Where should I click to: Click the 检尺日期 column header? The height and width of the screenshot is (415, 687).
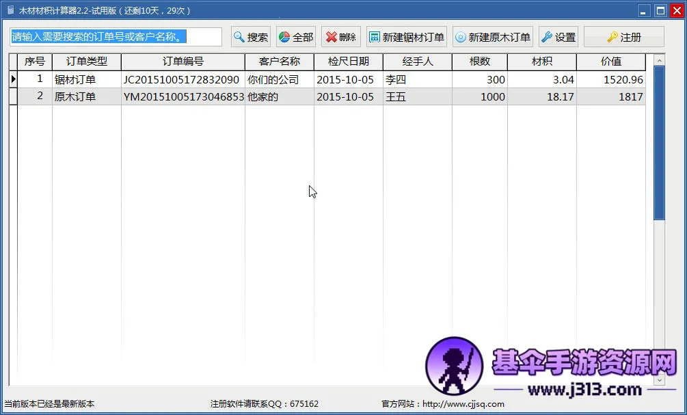(348, 62)
